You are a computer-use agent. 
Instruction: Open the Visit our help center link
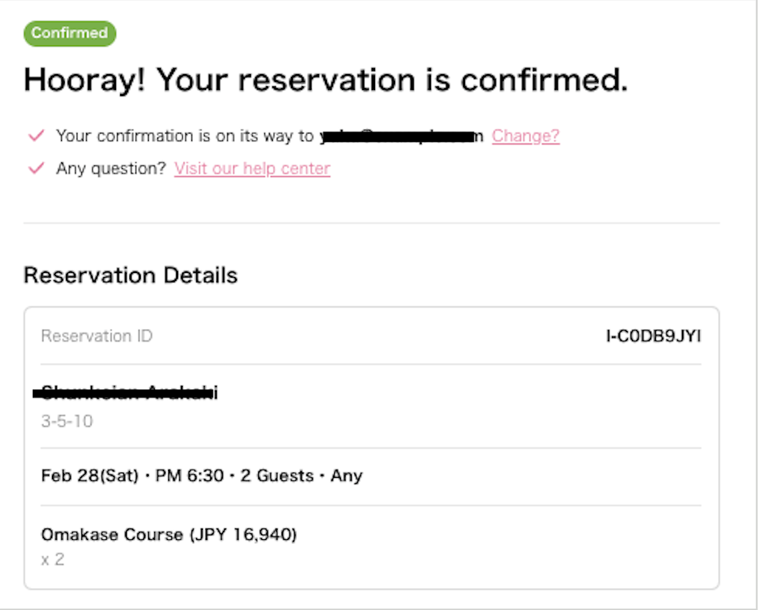(x=252, y=169)
